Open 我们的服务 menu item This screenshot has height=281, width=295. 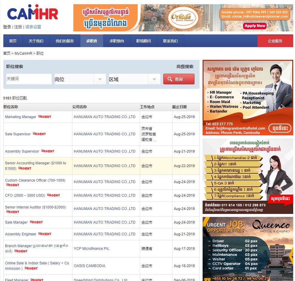tap(65, 41)
